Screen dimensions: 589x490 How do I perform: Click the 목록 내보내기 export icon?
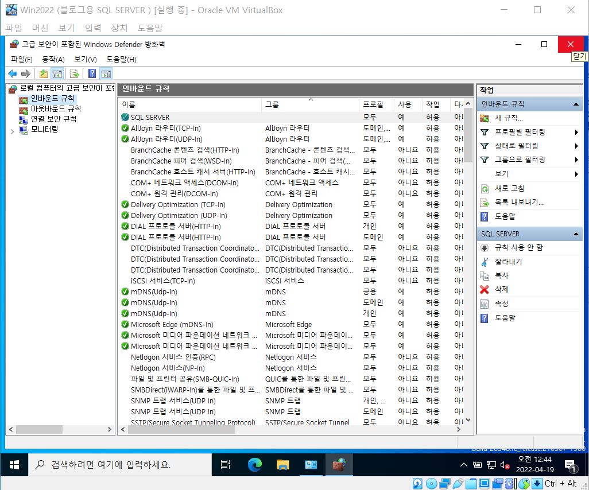click(485, 203)
